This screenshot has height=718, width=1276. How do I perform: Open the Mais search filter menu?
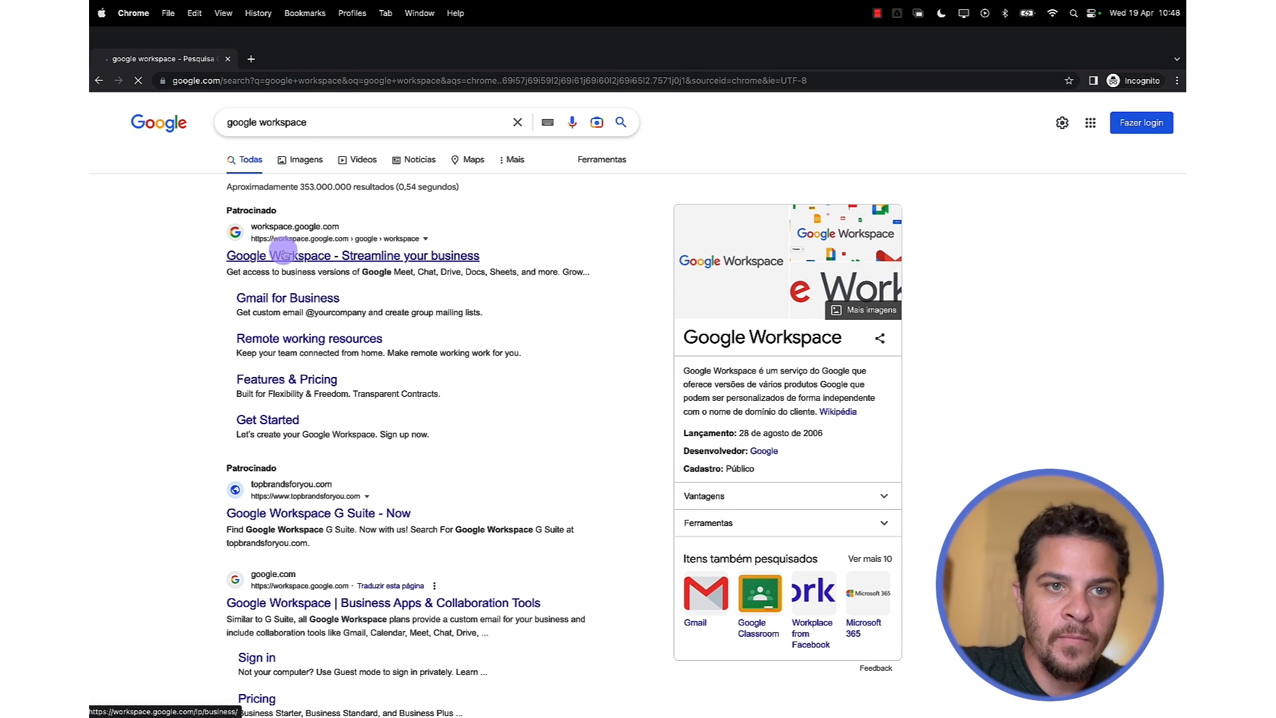click(512, 160)
